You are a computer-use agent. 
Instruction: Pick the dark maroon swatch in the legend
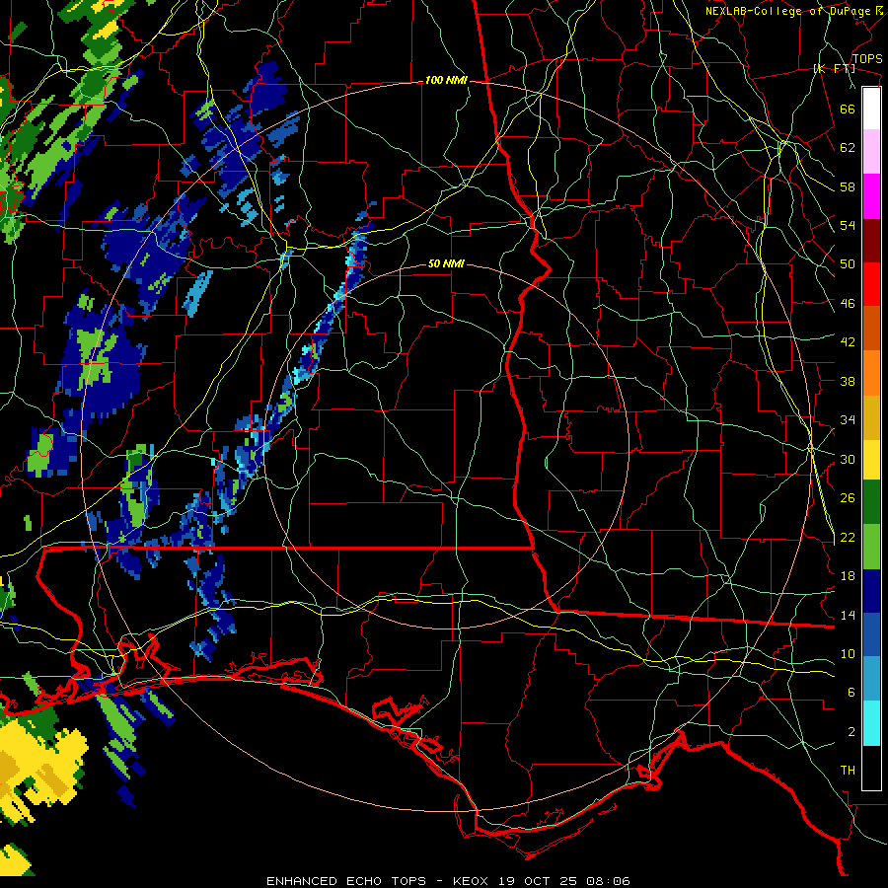[x=871, y=240]
